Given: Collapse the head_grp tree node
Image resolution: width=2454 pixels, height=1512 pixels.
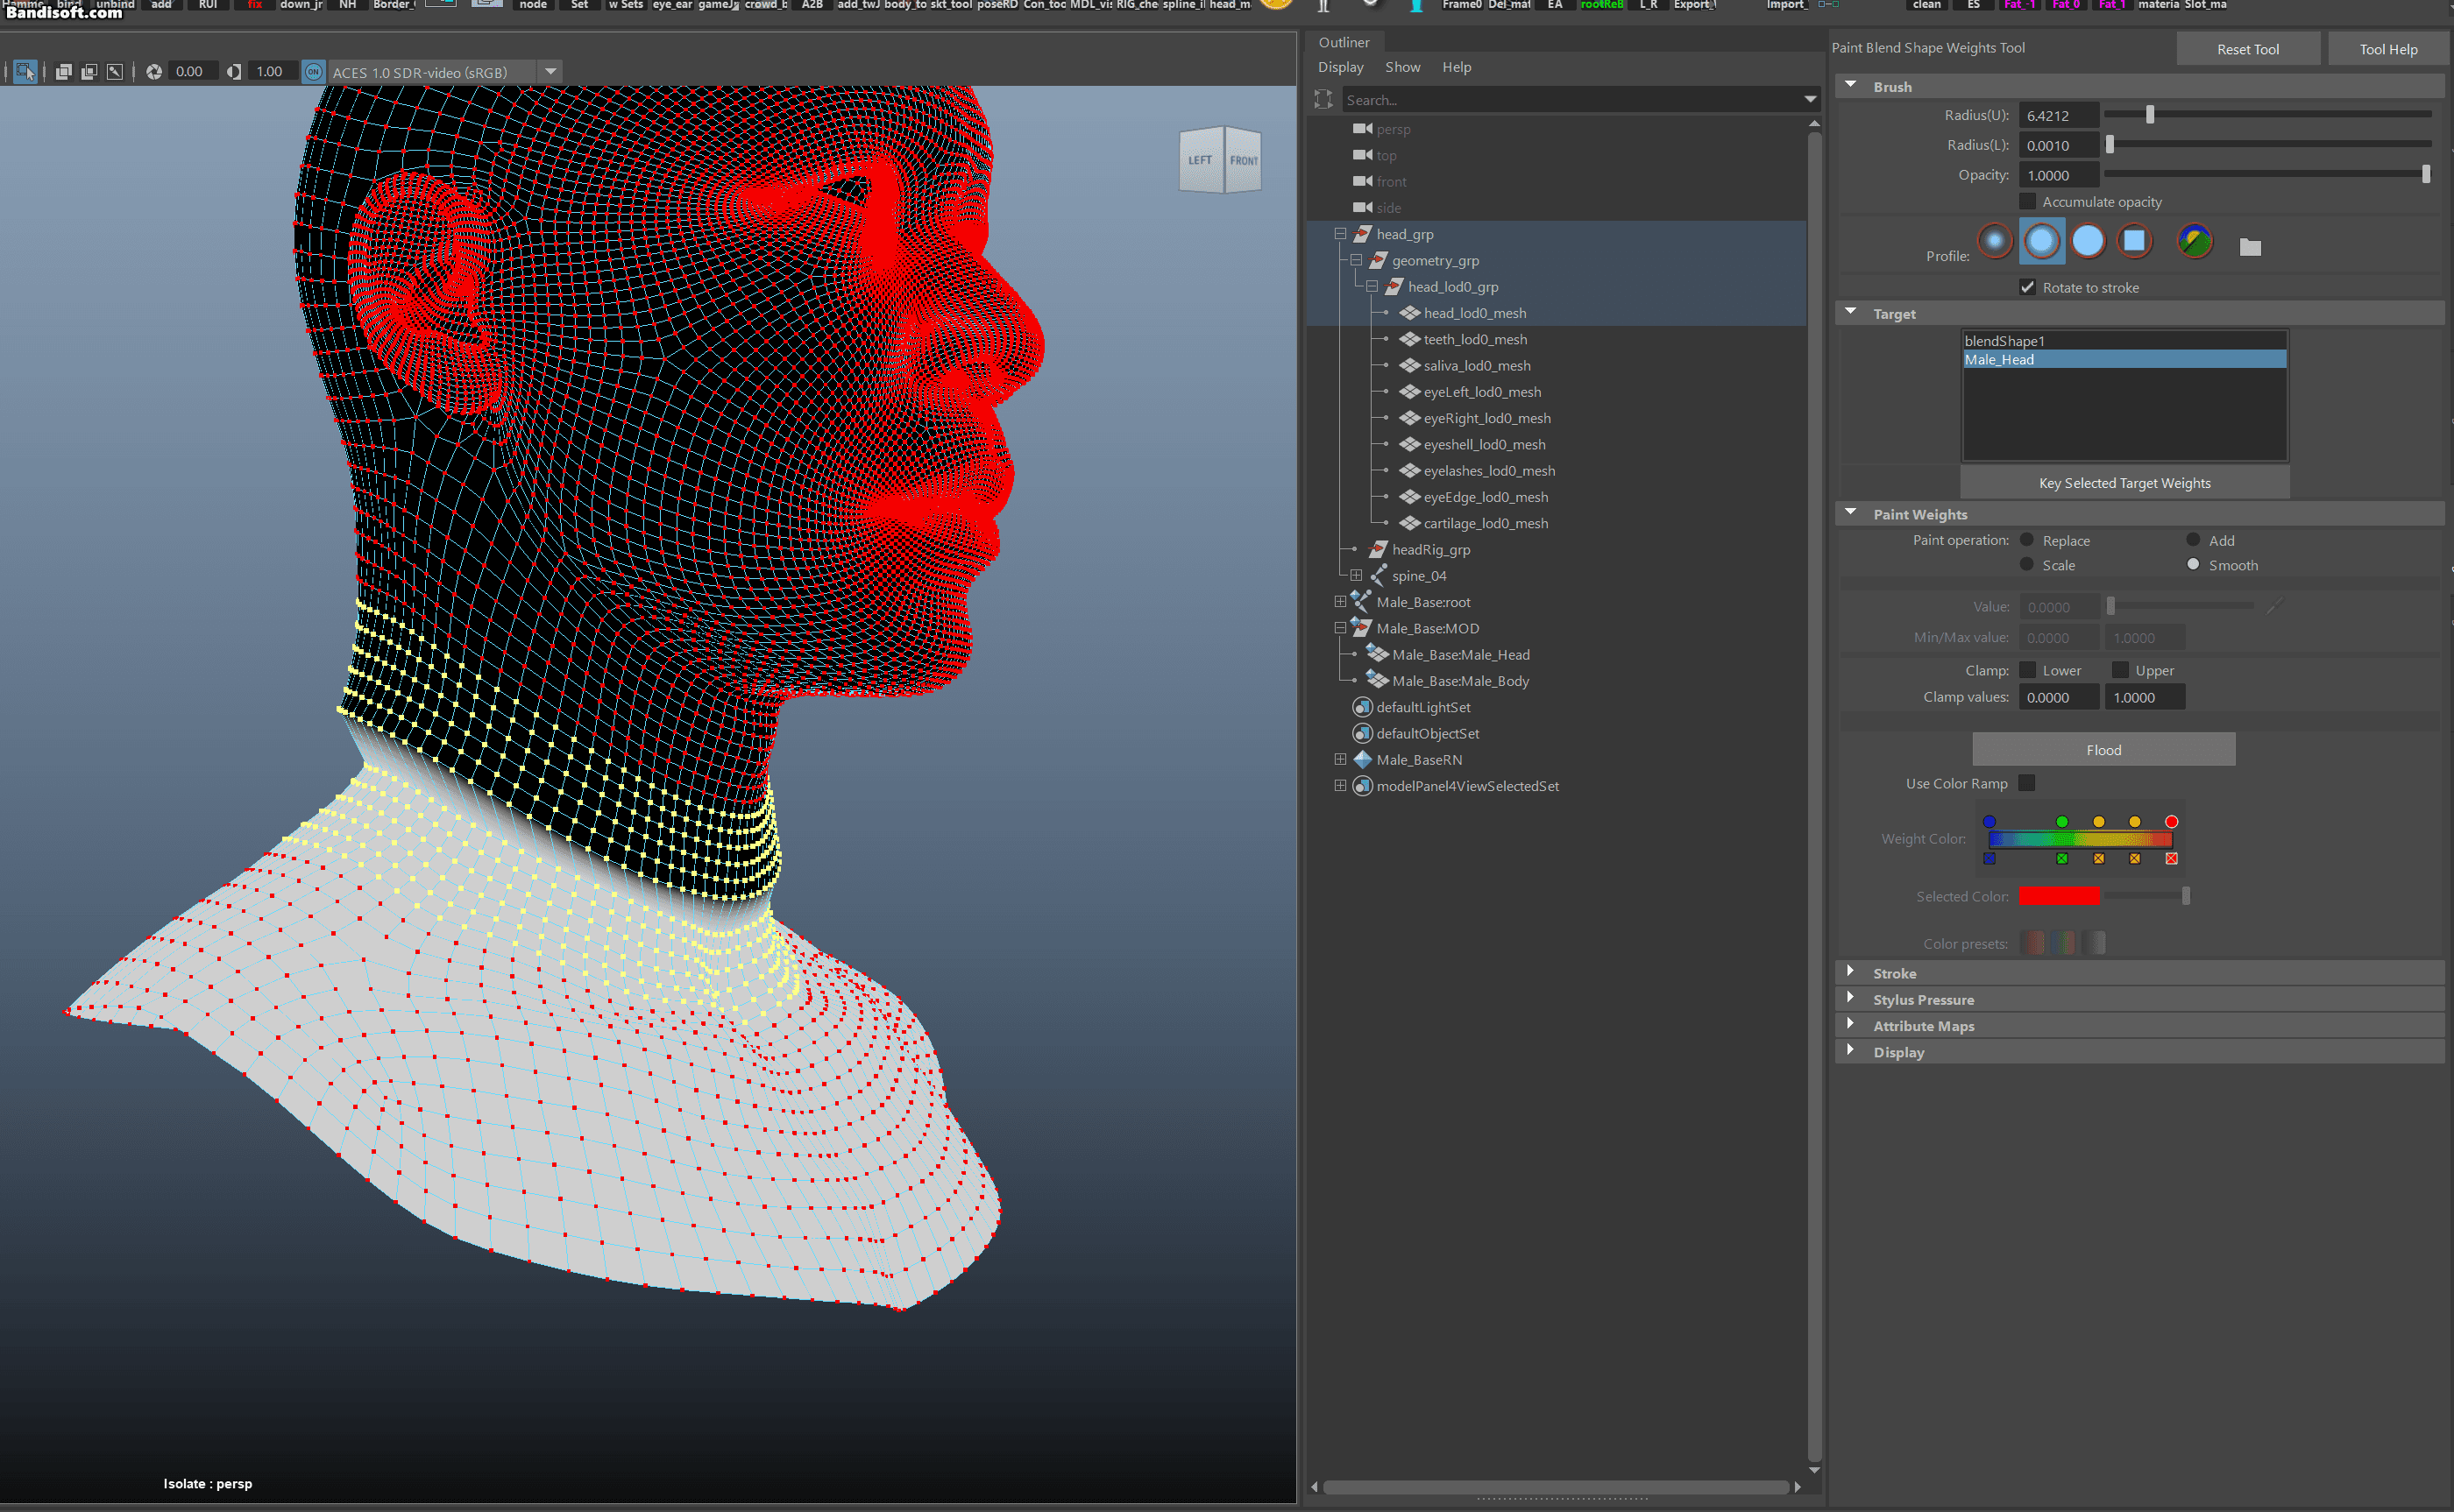Looking at the screenshot, I should coord(1341,234).
